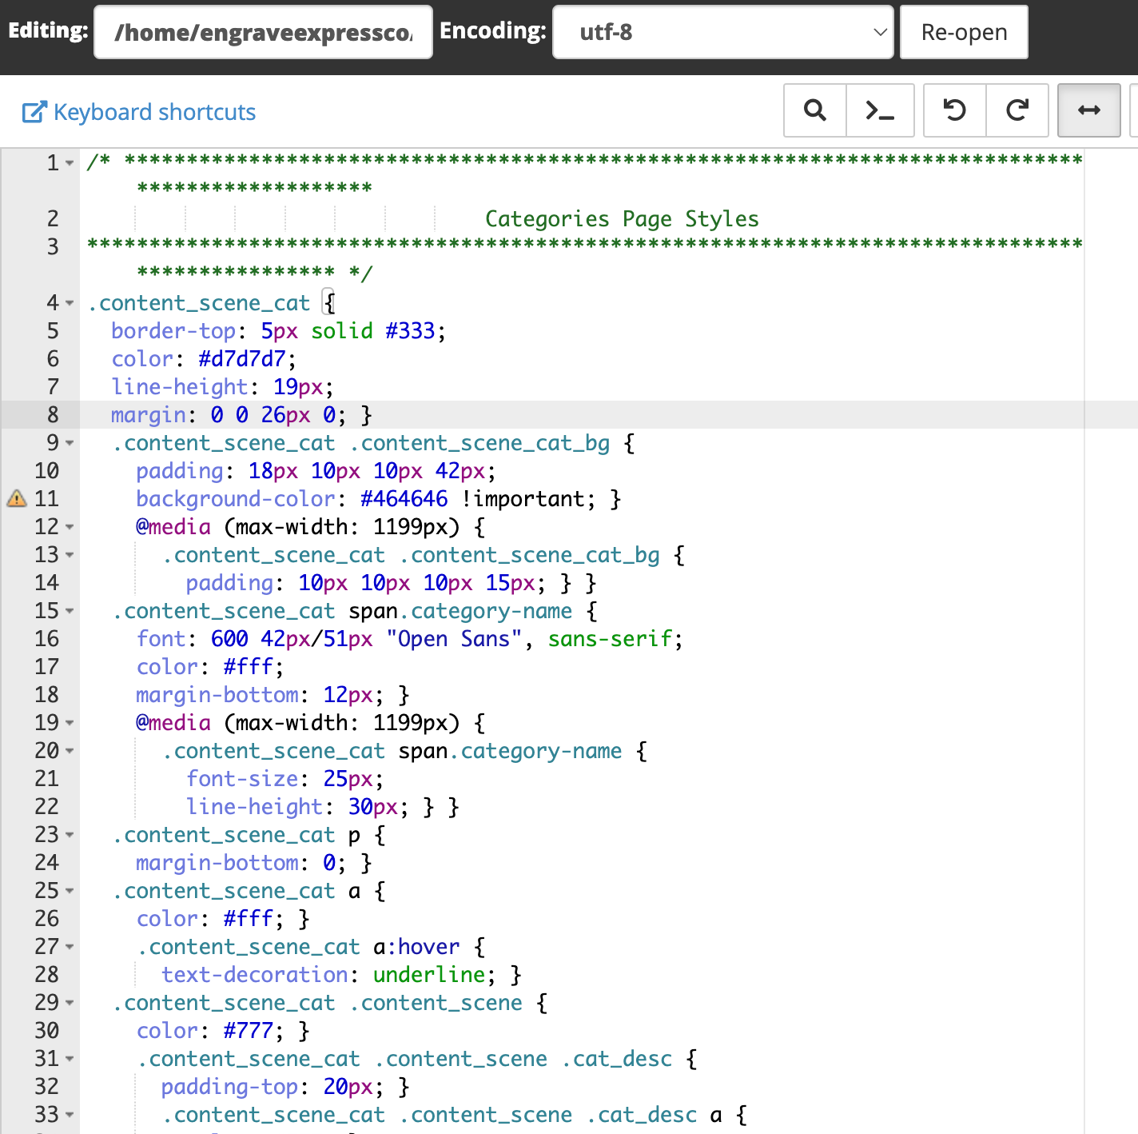The image size is (1138, 1134).
Task: Select line number 8 in the gutter
Action: [x=53, y=415]
